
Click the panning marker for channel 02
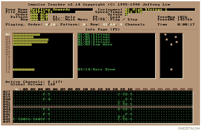(x=176, y=37)
